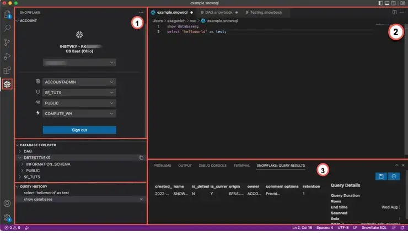Click the split editor icon
Screen dimensions: 408x236
394,13
